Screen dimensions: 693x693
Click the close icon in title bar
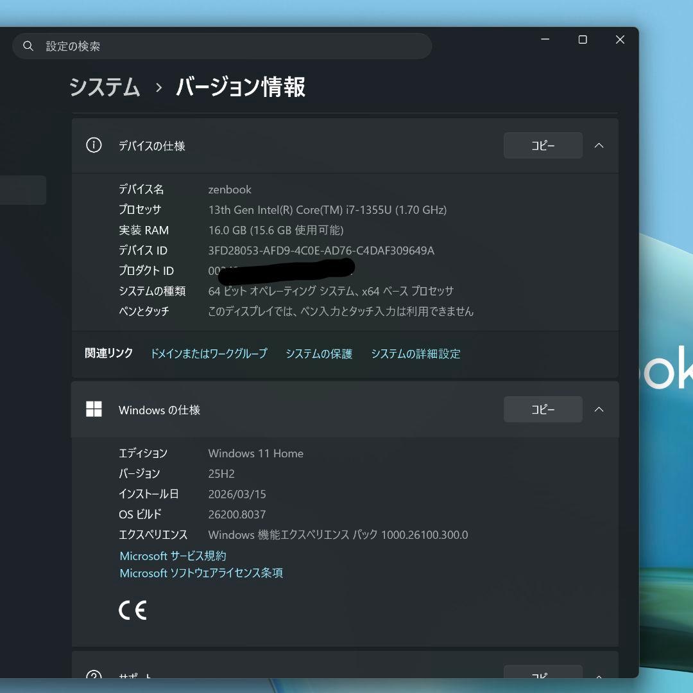click(619, 39)
